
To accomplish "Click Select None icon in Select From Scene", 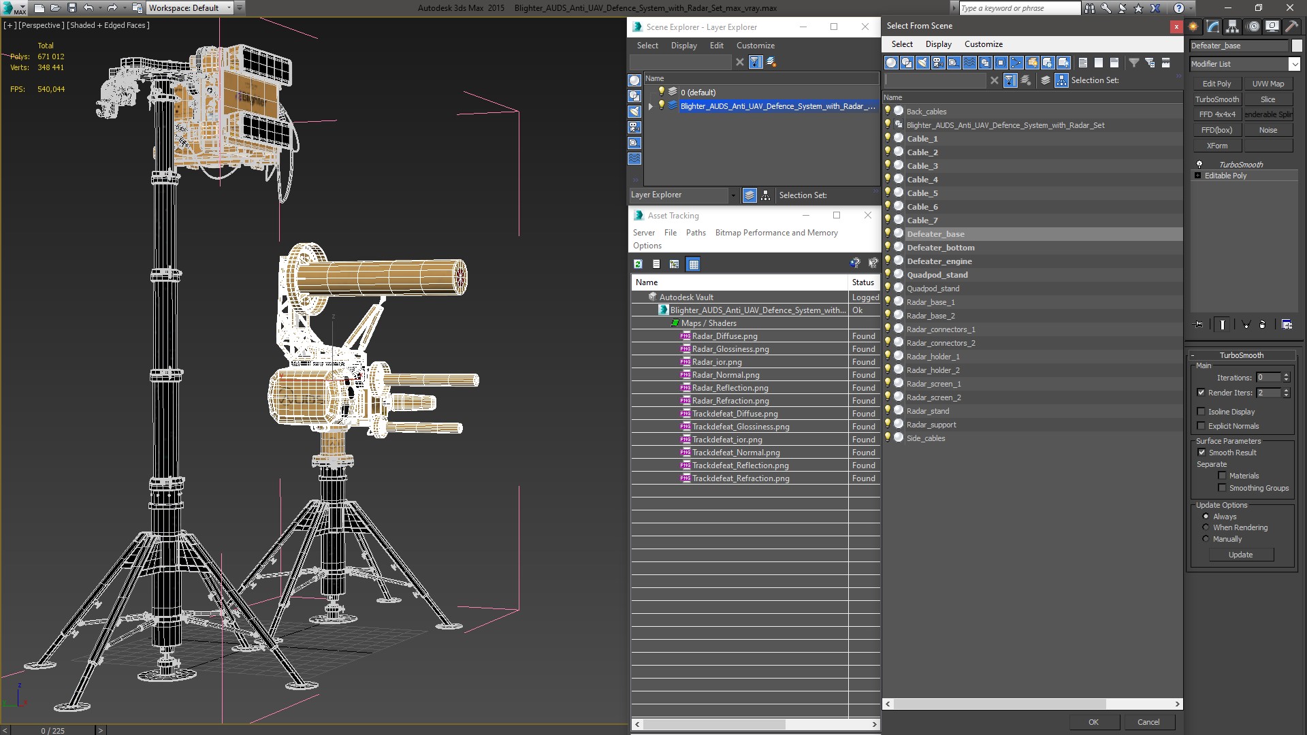I will (1099, 63).
